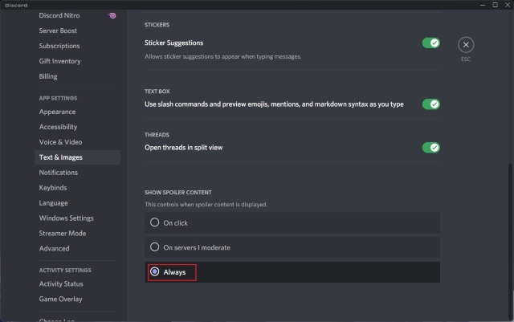Click the Nitro badge icon beside Discord Nitro
Screen dimensions: 514x322
pos(112,15)
